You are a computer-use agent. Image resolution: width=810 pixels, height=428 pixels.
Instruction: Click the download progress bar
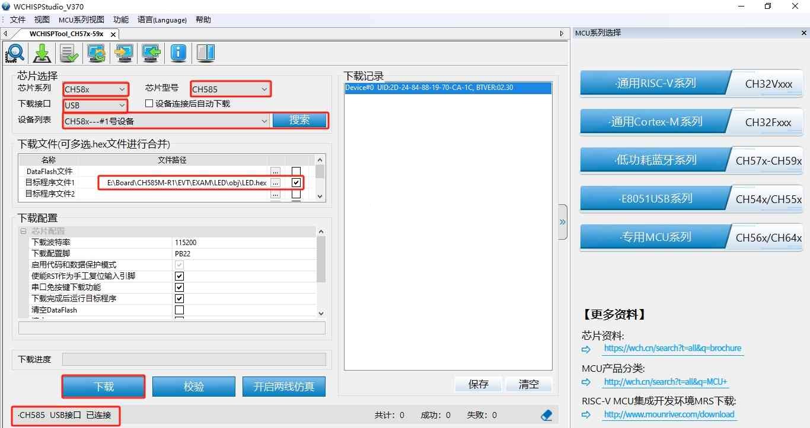194,359
